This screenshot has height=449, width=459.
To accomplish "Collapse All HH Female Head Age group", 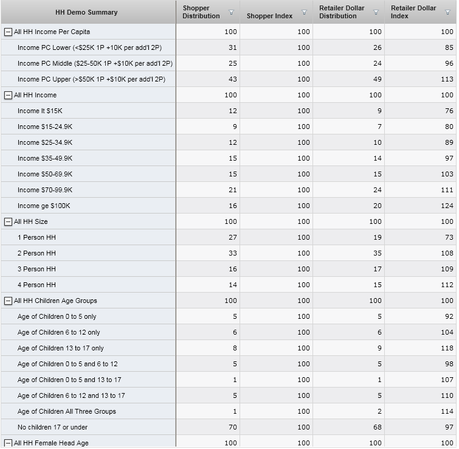I will [x=8, y=443].
